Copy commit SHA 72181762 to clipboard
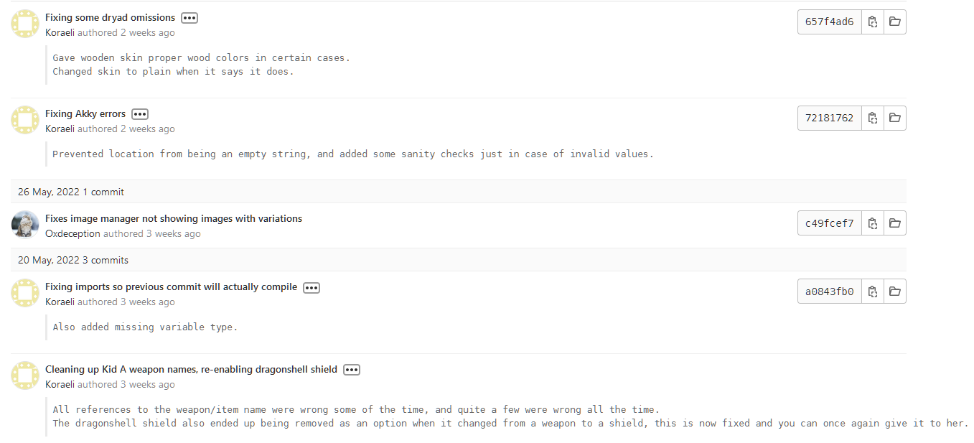Screen dimensions: 974x443 coord(872,118)
